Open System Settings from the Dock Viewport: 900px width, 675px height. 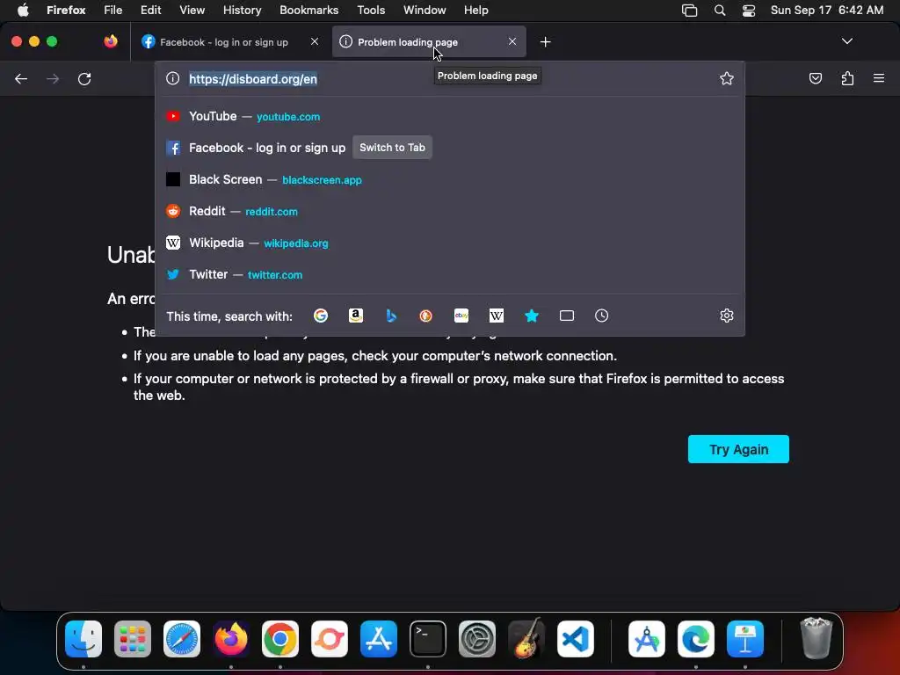tap(477, 639)
